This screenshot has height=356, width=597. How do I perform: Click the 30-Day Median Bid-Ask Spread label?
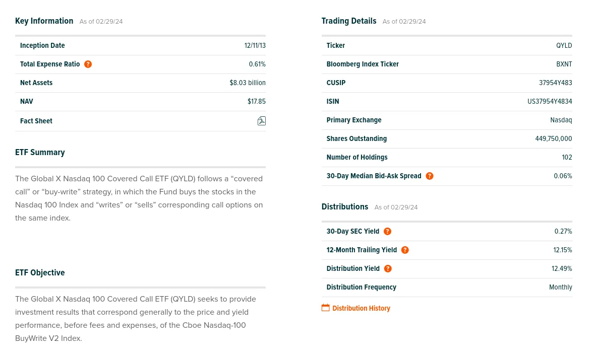coord(374,176)
